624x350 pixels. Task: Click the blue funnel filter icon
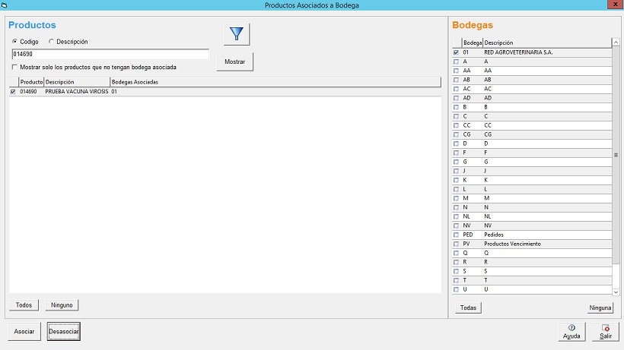point(237,34)
